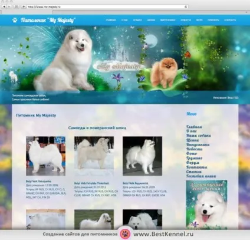Select Главная in the sidebar menu
The height and width of the screenshot is (240, 250).
pyautogui.click(x=194, y=127)
